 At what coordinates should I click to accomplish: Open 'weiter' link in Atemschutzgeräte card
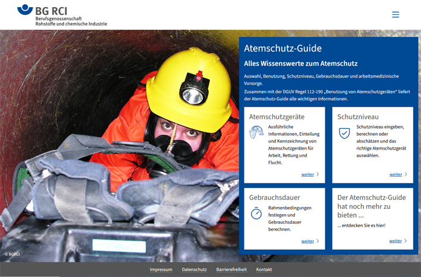pyautogui.click(x=307, y=174)
